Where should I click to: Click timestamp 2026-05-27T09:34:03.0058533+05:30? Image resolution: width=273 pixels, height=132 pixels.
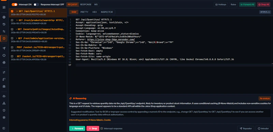point(29,41)
